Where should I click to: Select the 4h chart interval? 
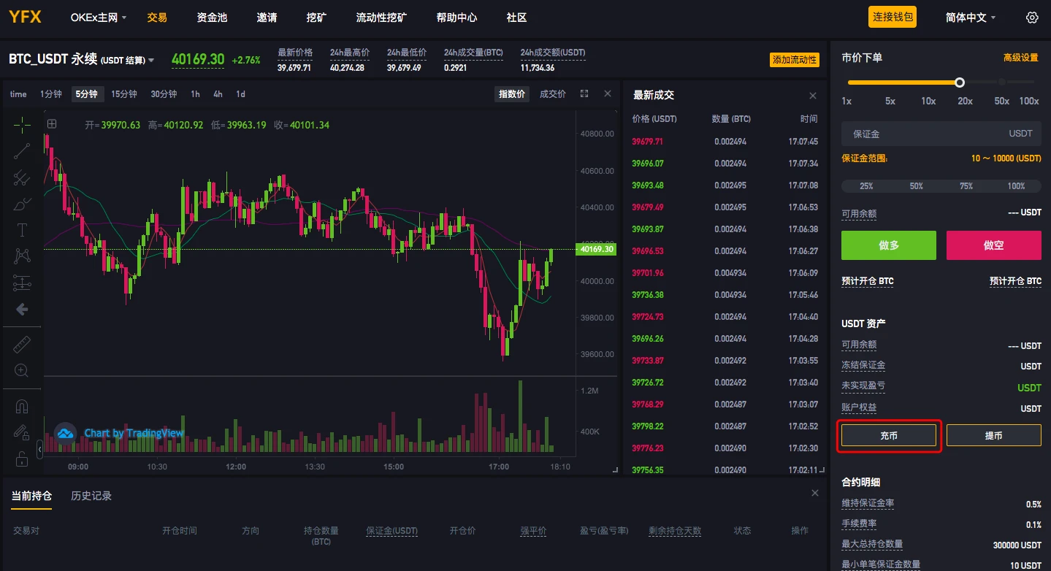coord(218,94)
